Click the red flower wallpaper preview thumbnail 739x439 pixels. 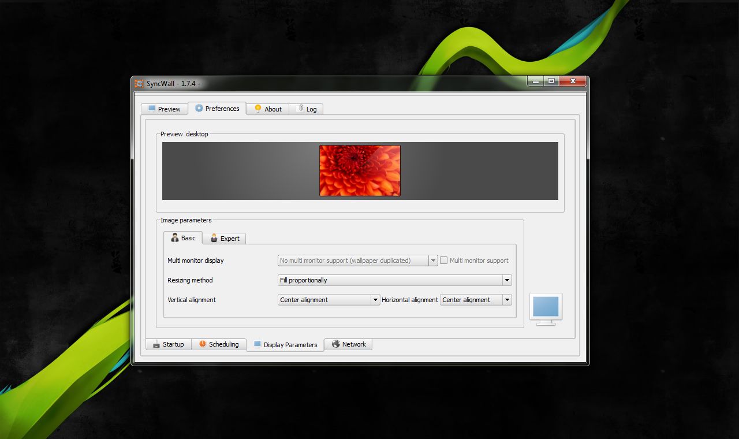pyautogui.click(x=360, y=170)
